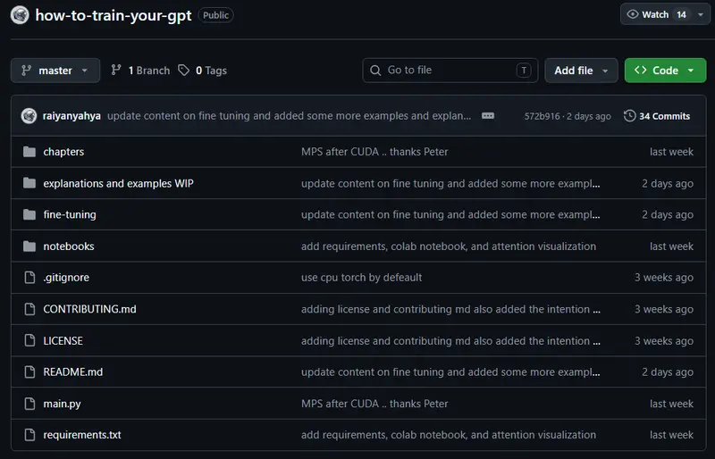Expand the commit message ellipsis button

click(488, 116)
